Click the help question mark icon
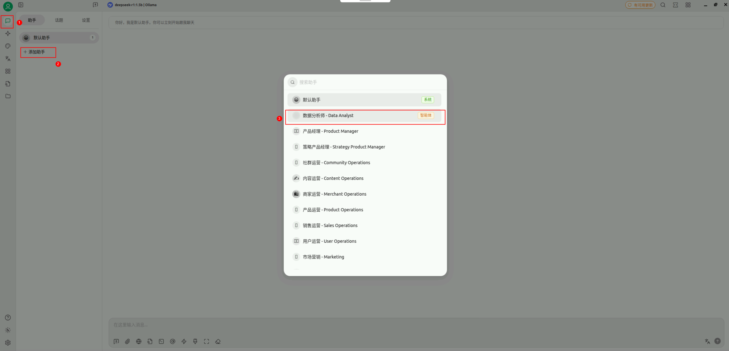Viewport: 729px width, 351px height. 8,317
